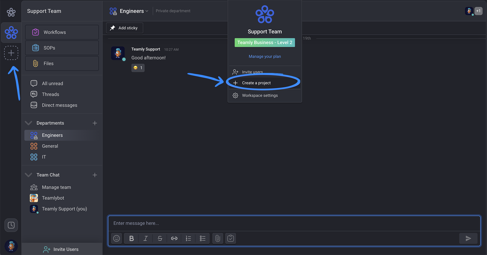Add a task with clipboard check icon
This screenshot has width=487, height=255.
tap(231, 238)
